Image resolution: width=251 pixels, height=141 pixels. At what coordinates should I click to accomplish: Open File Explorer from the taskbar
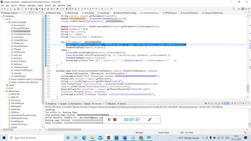point(92,137)
